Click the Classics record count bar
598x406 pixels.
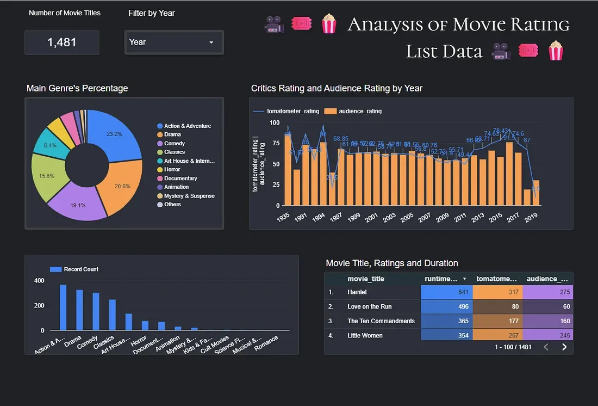click(x=112, y=315)
